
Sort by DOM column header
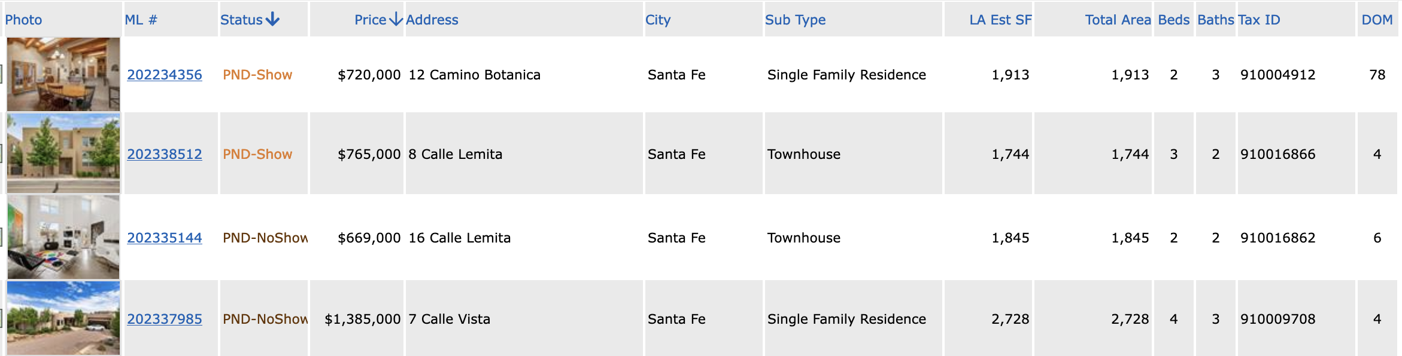click(1377, 20)
